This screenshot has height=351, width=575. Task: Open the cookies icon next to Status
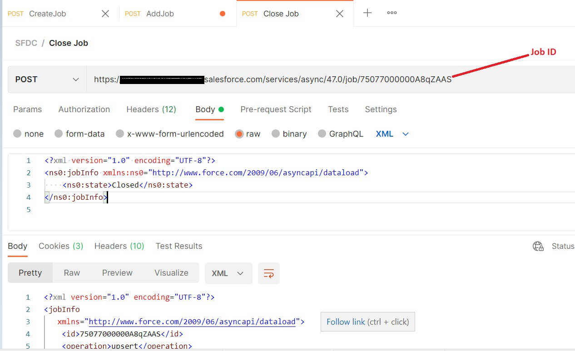coord(538,246)
